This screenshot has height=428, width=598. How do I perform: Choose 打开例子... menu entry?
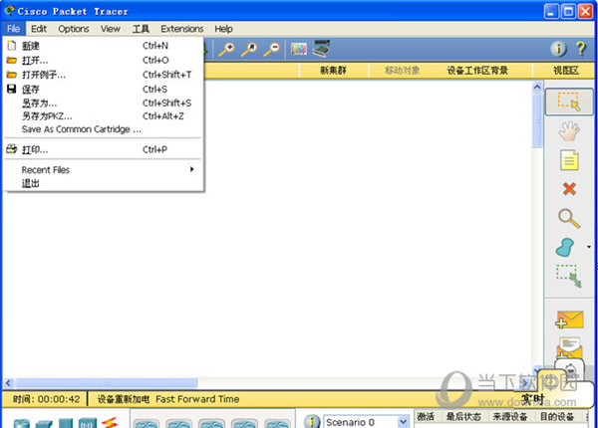[103, 75]
